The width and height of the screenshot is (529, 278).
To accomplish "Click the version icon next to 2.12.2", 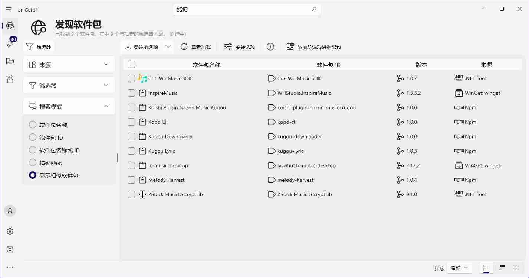I will (x=400, y=165).
